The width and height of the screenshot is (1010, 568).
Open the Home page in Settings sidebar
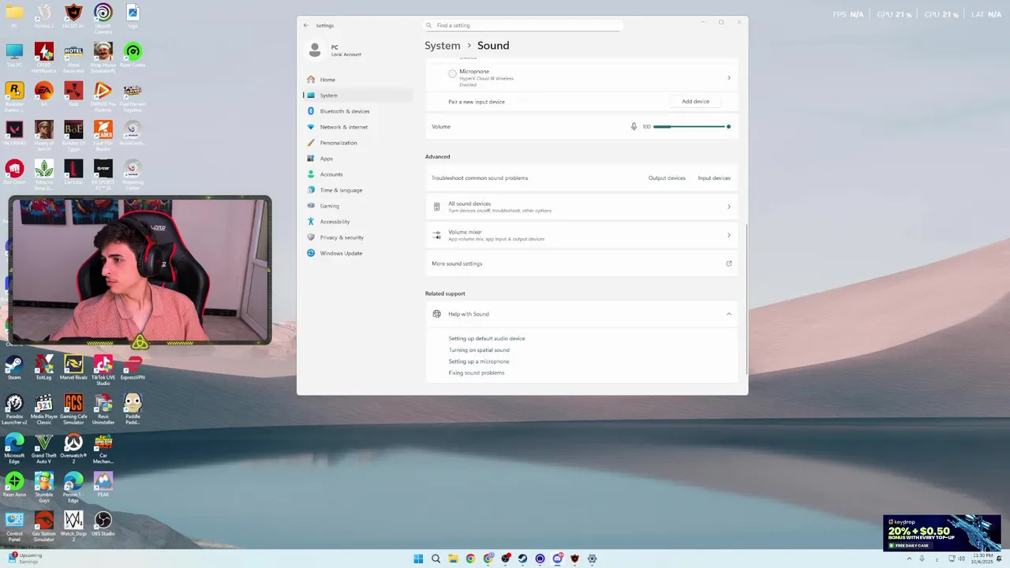coord(357,80)
